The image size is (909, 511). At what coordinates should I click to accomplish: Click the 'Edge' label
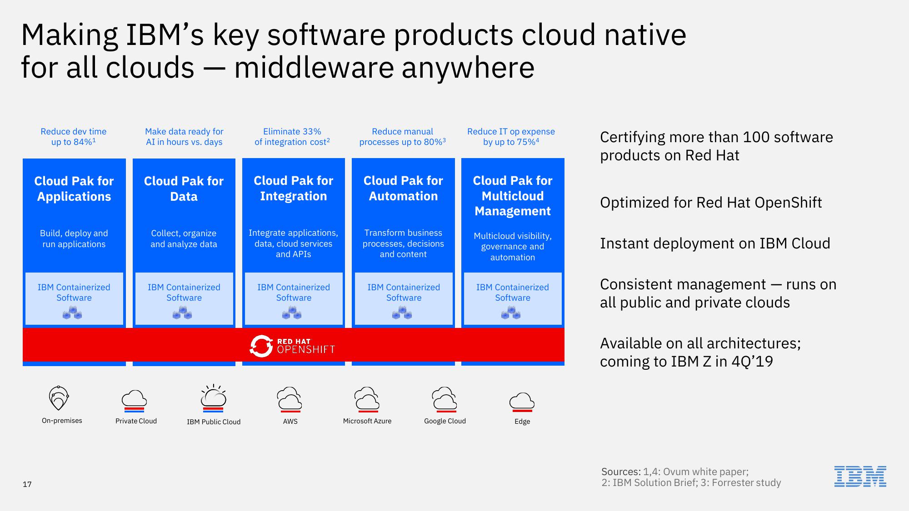coord(522,422)
